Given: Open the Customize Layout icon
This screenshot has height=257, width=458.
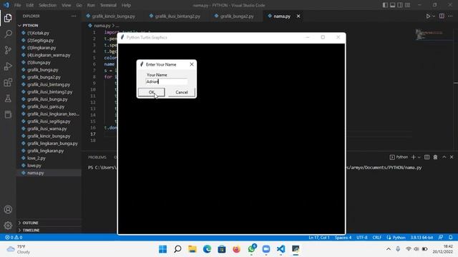Looking at the screenshot, I should click(x=407, y=5).
